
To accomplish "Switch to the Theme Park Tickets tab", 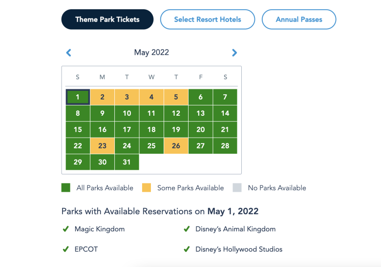I will point(107,20).
